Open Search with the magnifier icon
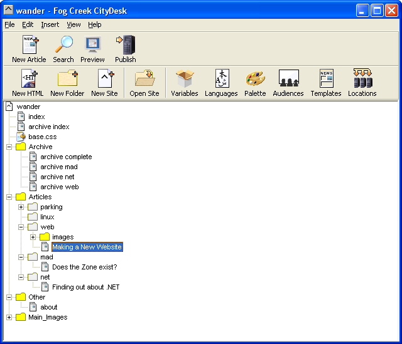The width and height of the screenshot is (402, 344). [x=64, y=44]
